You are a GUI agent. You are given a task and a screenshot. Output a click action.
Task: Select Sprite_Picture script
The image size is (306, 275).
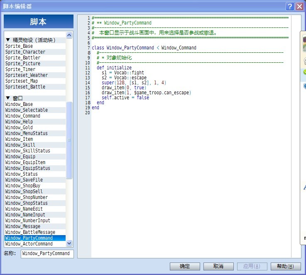(35, 64)
